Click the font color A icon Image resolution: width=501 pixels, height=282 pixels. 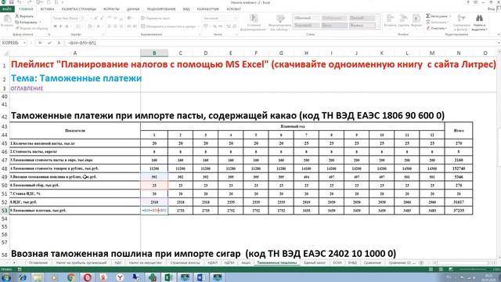(x=98, y=27)
